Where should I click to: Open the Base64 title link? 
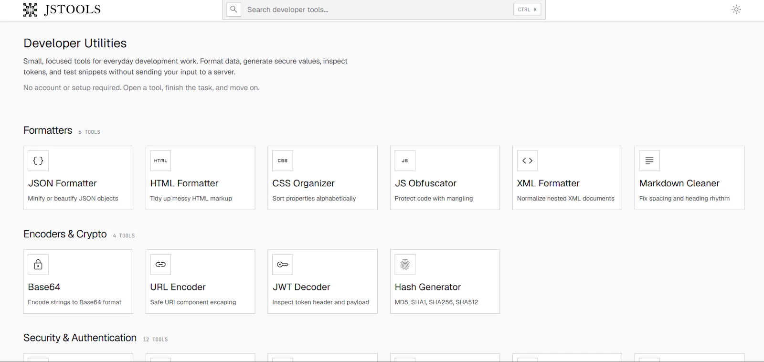point(44,287)
